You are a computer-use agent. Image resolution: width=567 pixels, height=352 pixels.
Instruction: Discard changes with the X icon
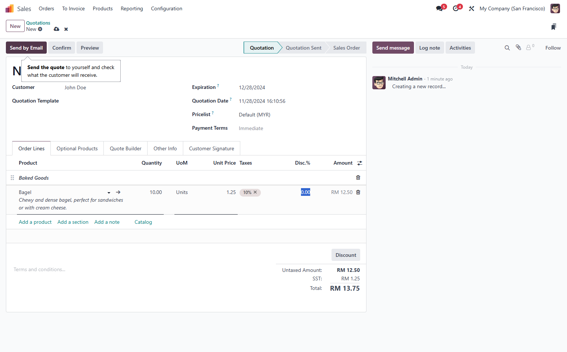(66, 29)
